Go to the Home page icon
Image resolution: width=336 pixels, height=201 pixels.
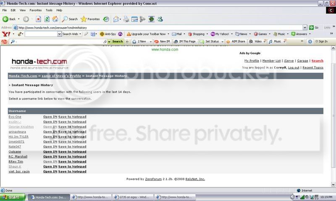click(55, 19)
